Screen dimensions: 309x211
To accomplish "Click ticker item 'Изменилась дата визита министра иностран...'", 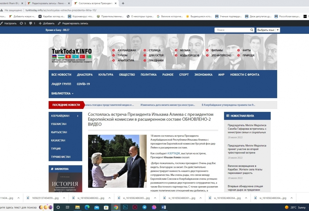I will point(168,105).
